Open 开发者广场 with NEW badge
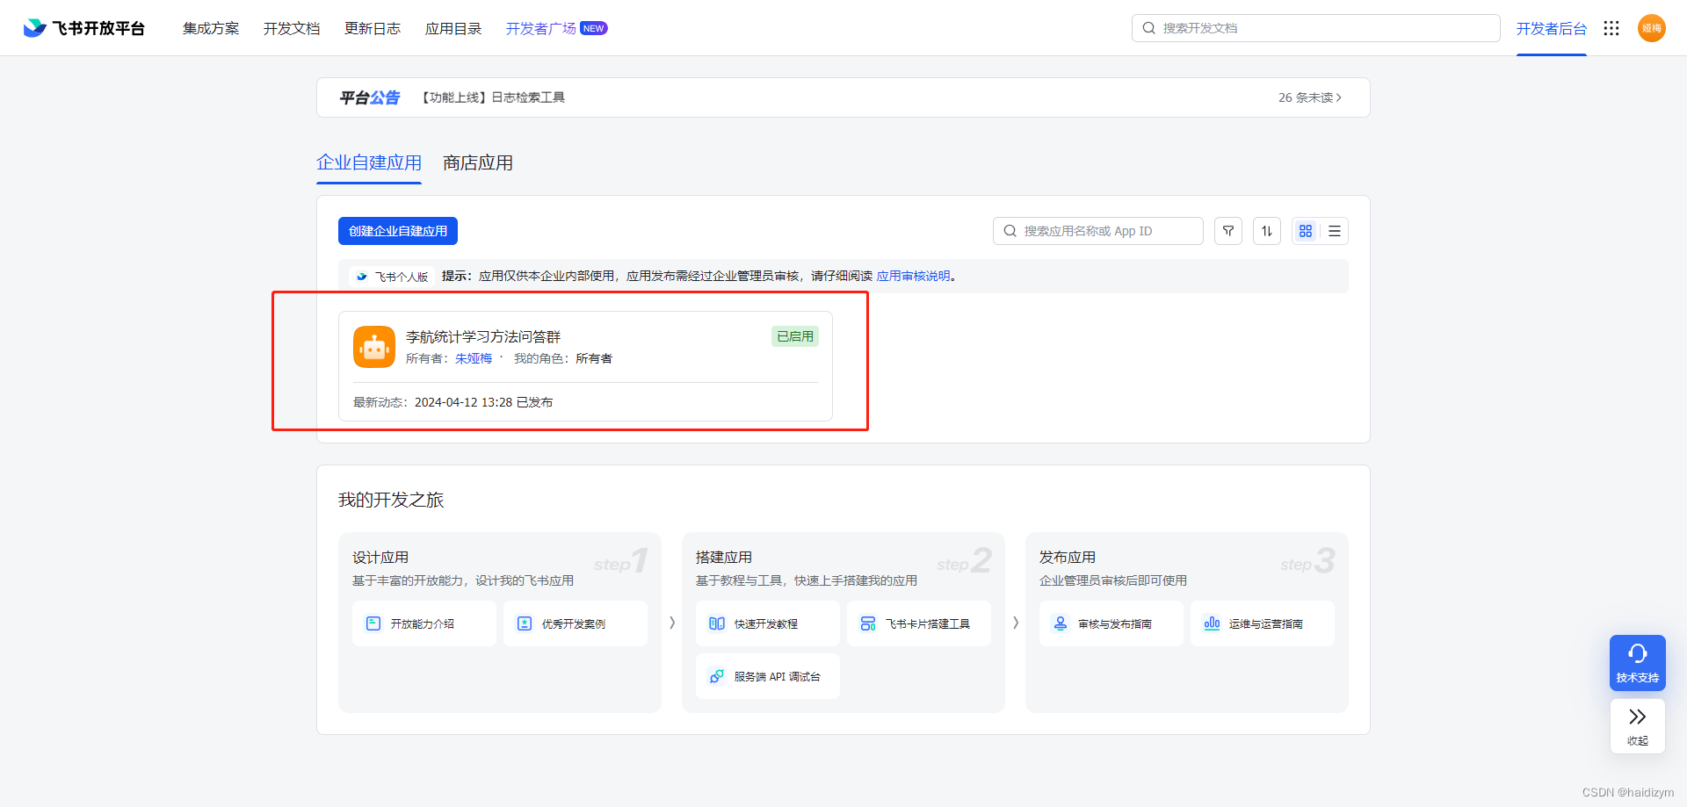The height and width of the screenshot is (807, 1687). point(556,28)
